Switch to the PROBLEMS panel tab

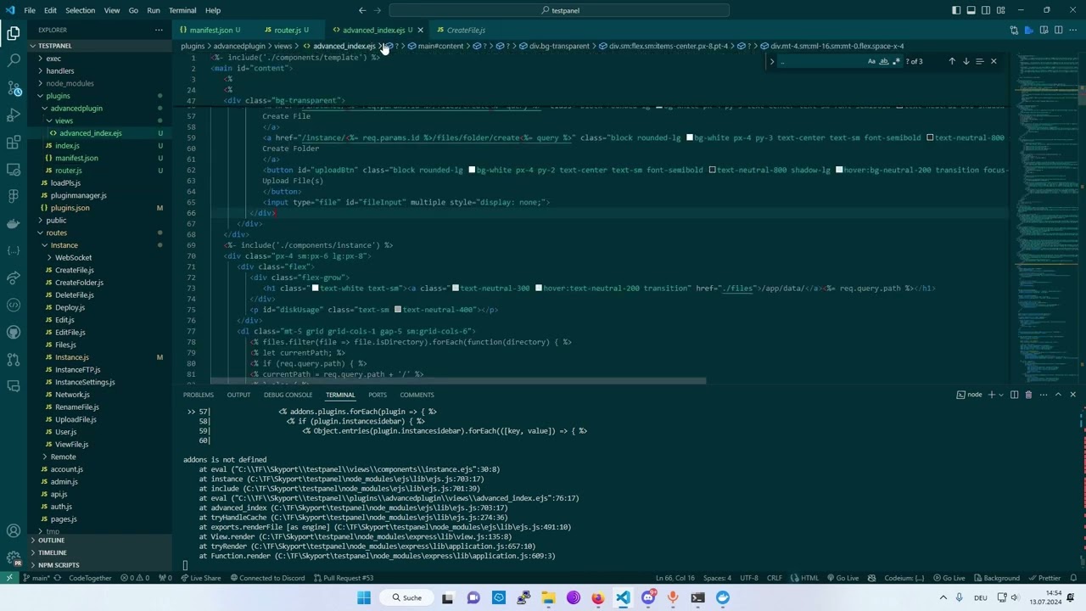coord(199,395)
